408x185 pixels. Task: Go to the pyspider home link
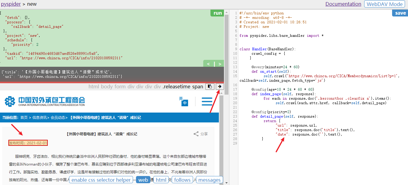[x=11, y=4]
